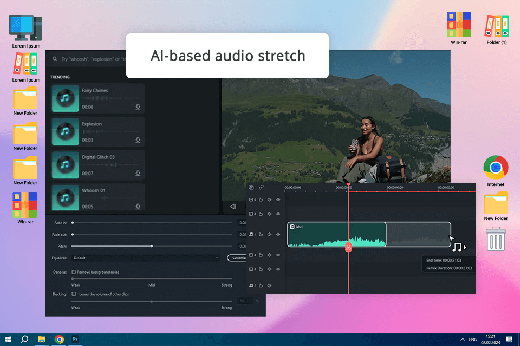
Task: Toggle eye on the video track just above audio track 1
Action: coord(278,214)
